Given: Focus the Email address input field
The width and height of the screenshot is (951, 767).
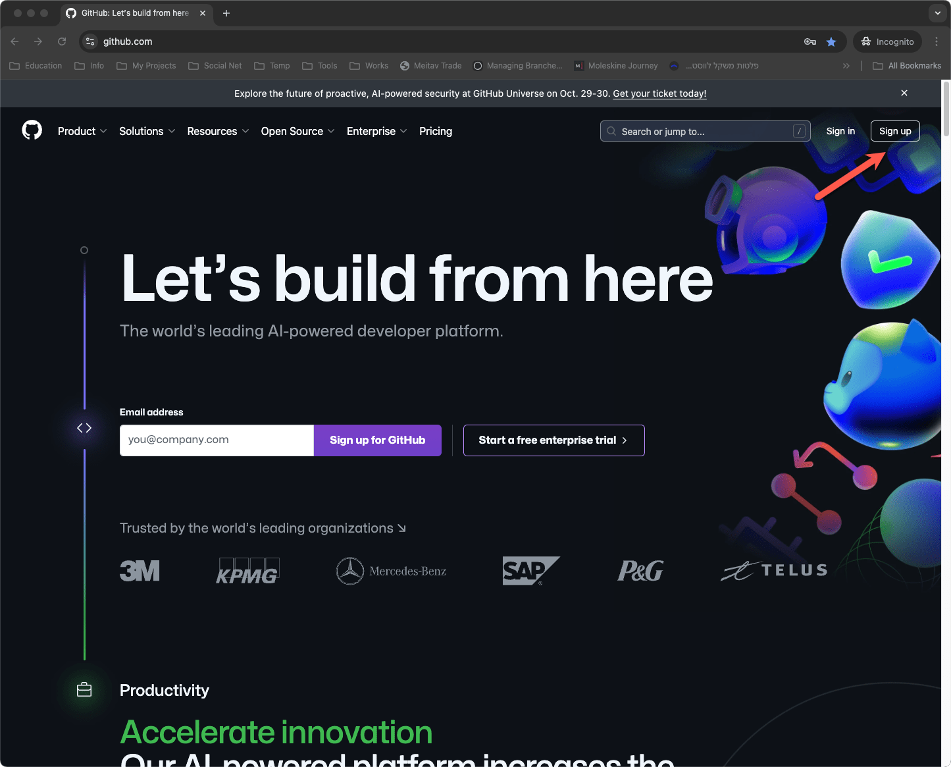Looking at the screenshot, I should (217, 440).
